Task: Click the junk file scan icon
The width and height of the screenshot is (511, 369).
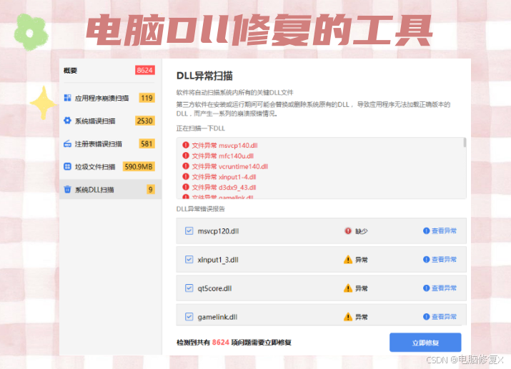Action: pos(67,166)
